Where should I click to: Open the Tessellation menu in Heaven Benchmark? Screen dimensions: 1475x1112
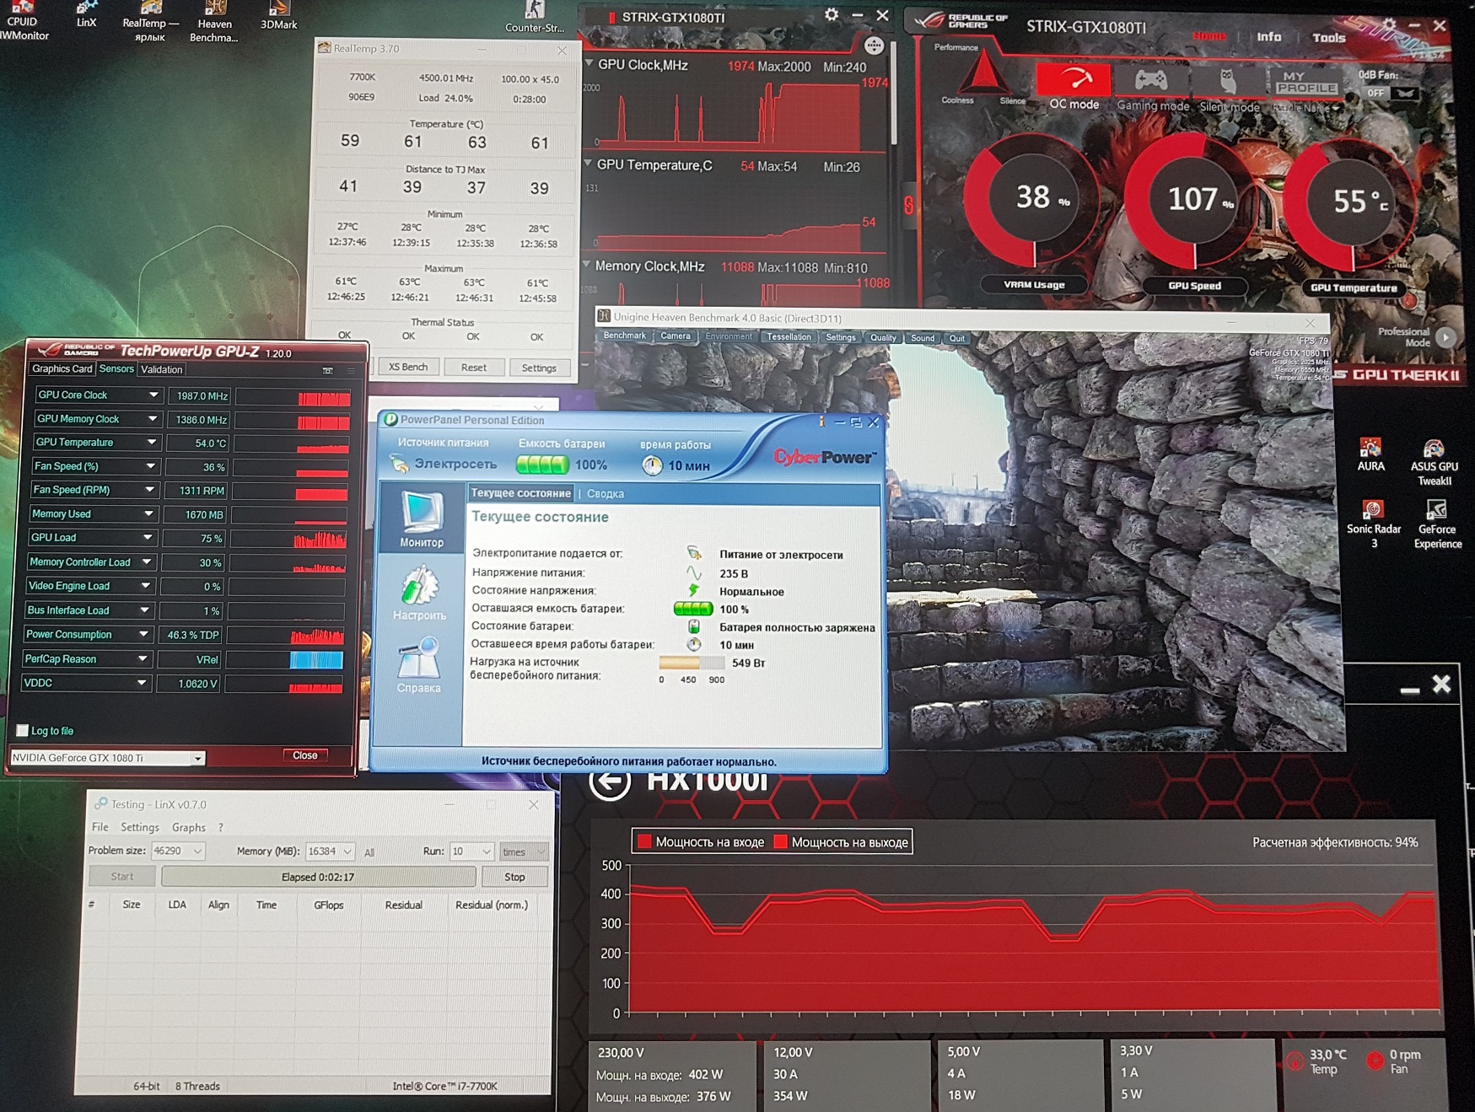789,337
